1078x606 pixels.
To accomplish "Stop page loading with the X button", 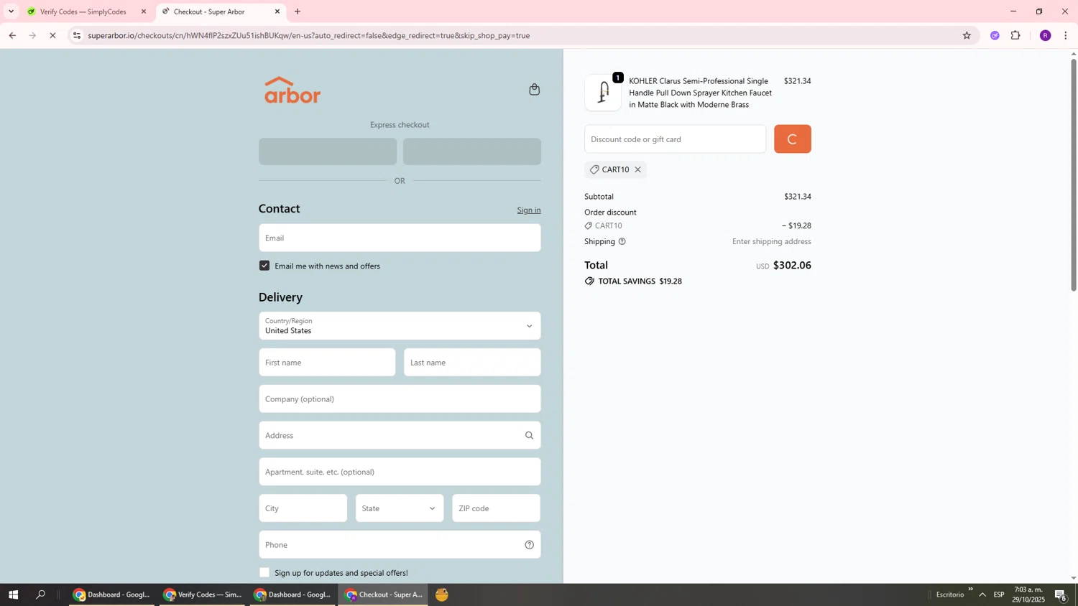I will tap(52, 35).
